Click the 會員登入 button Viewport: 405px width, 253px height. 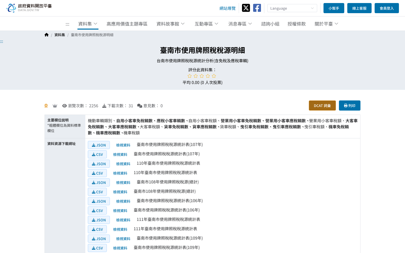(x=387, y=8)
